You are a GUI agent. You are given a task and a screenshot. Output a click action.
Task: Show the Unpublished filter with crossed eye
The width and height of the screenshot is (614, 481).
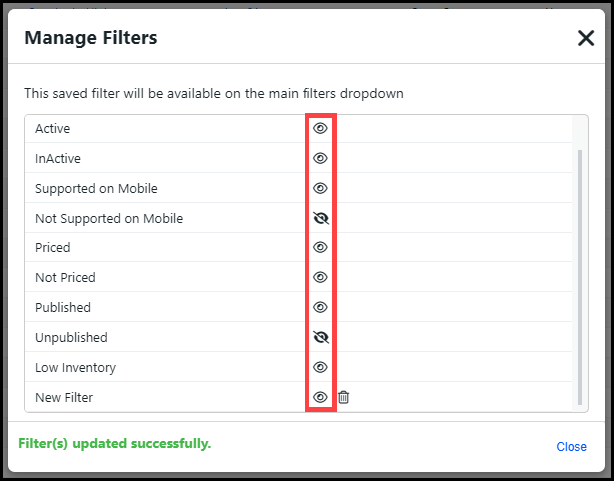[x=320, y=337]
